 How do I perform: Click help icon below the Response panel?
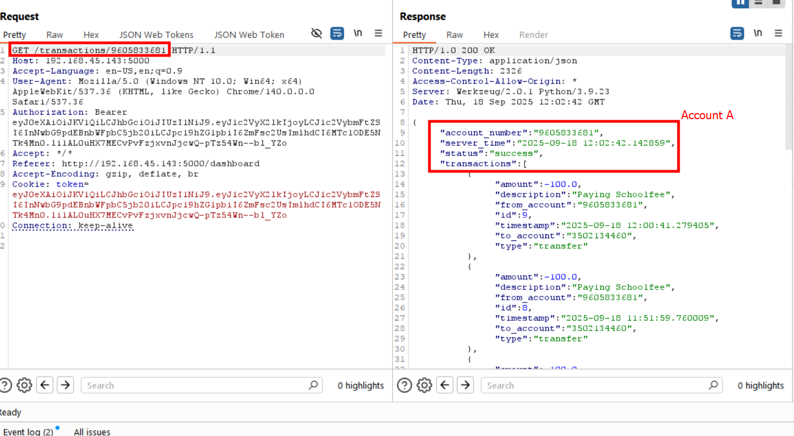404,385
